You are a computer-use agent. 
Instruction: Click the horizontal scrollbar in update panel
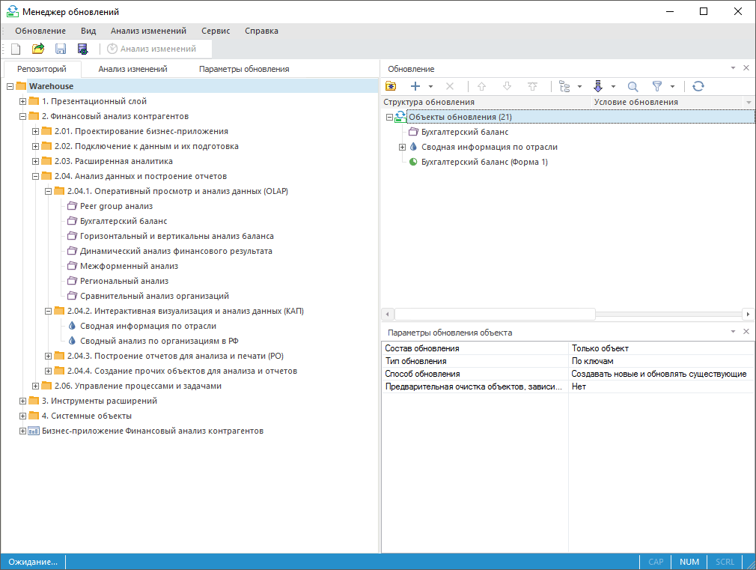[x=494, y=314]
